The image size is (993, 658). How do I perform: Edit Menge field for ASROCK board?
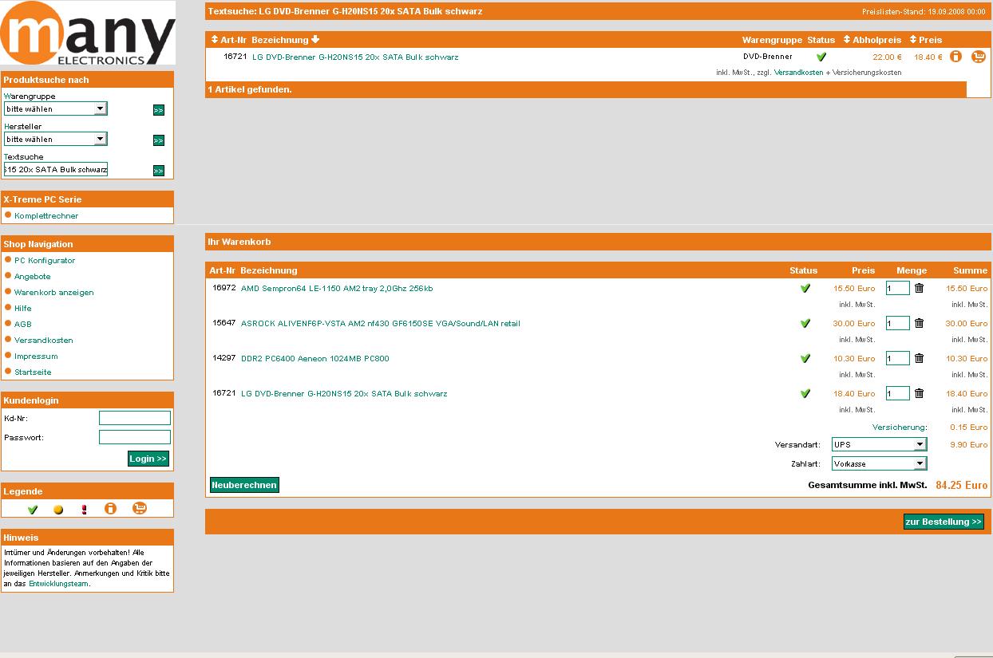[898, 323]
